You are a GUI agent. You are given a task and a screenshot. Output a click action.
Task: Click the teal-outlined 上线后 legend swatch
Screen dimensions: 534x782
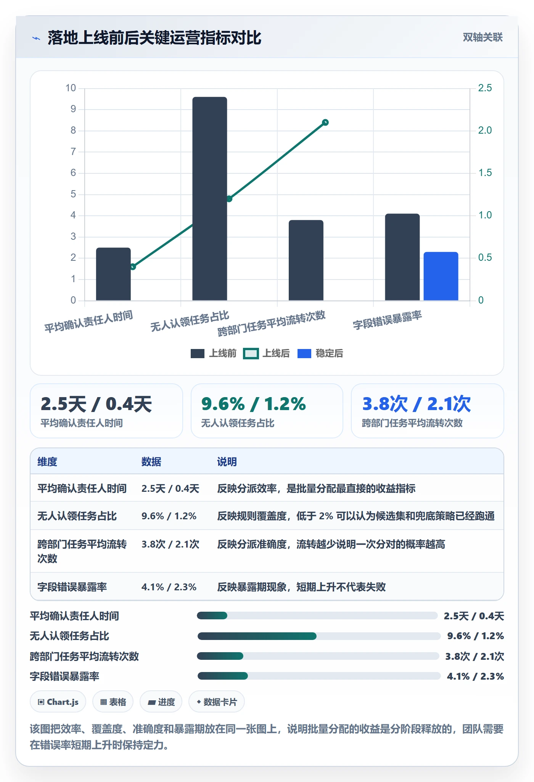point(251,354)
